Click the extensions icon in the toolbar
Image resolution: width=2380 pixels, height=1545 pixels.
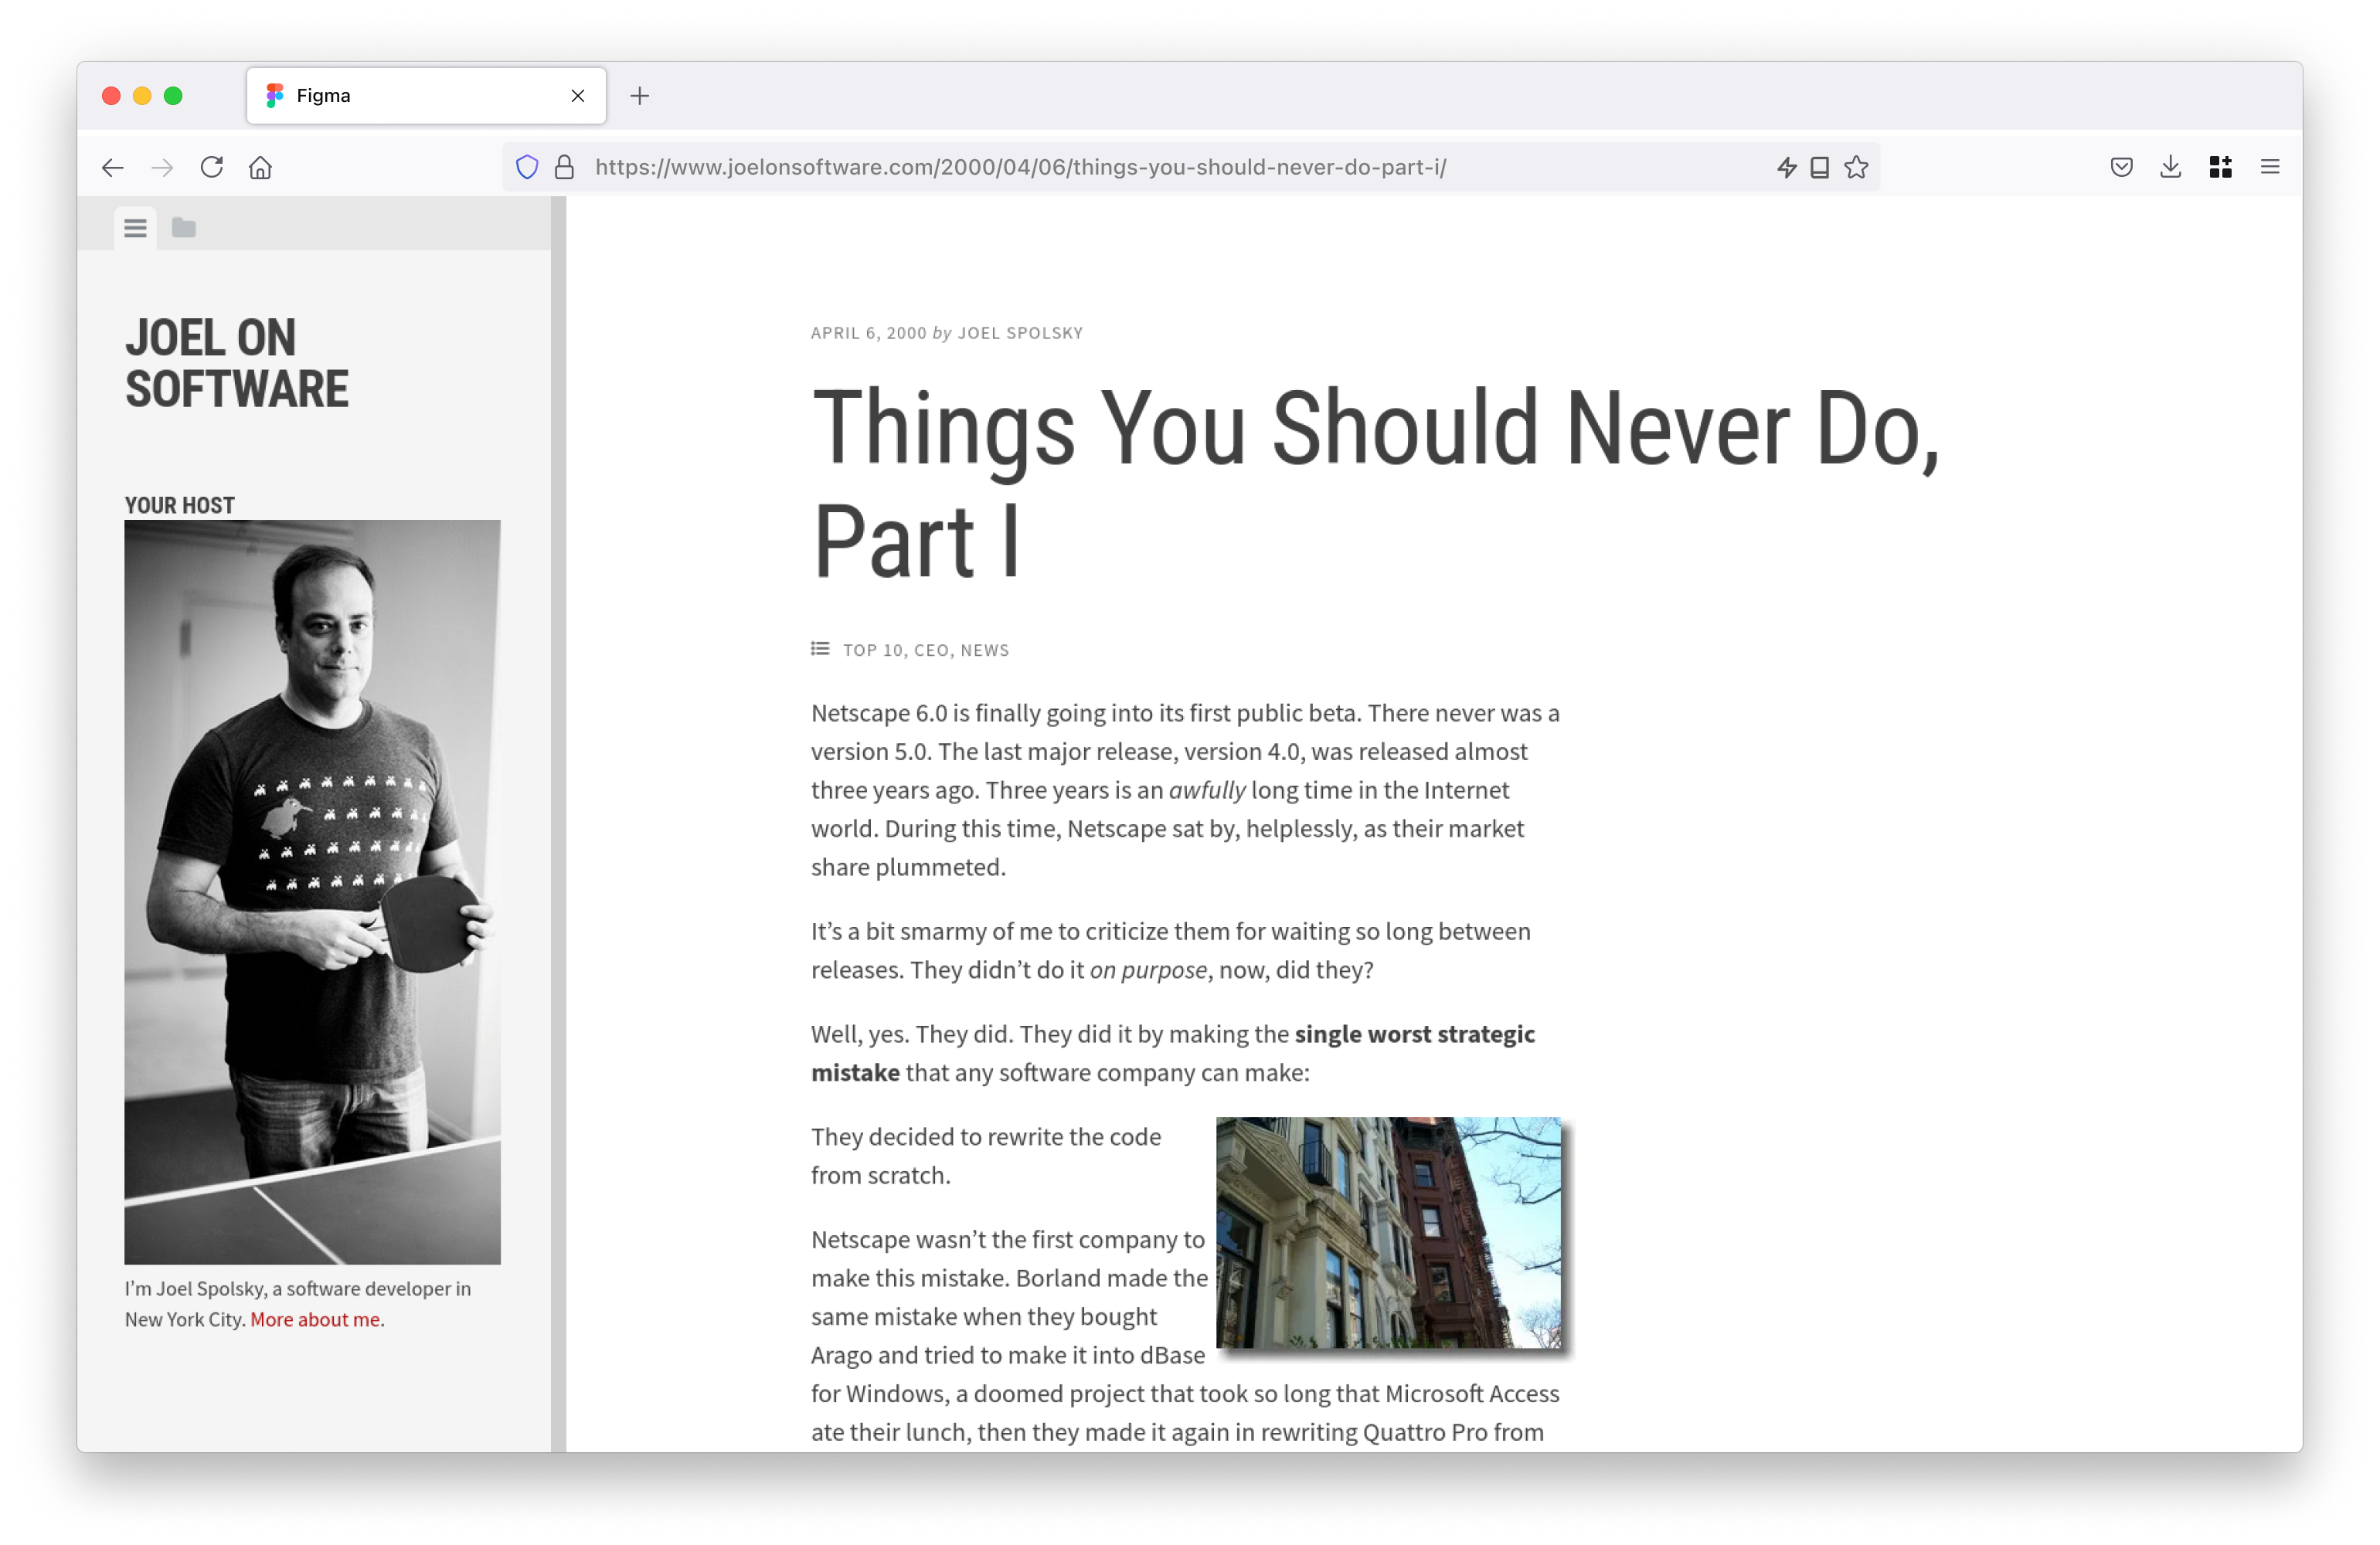click(x=2220, y=166)
